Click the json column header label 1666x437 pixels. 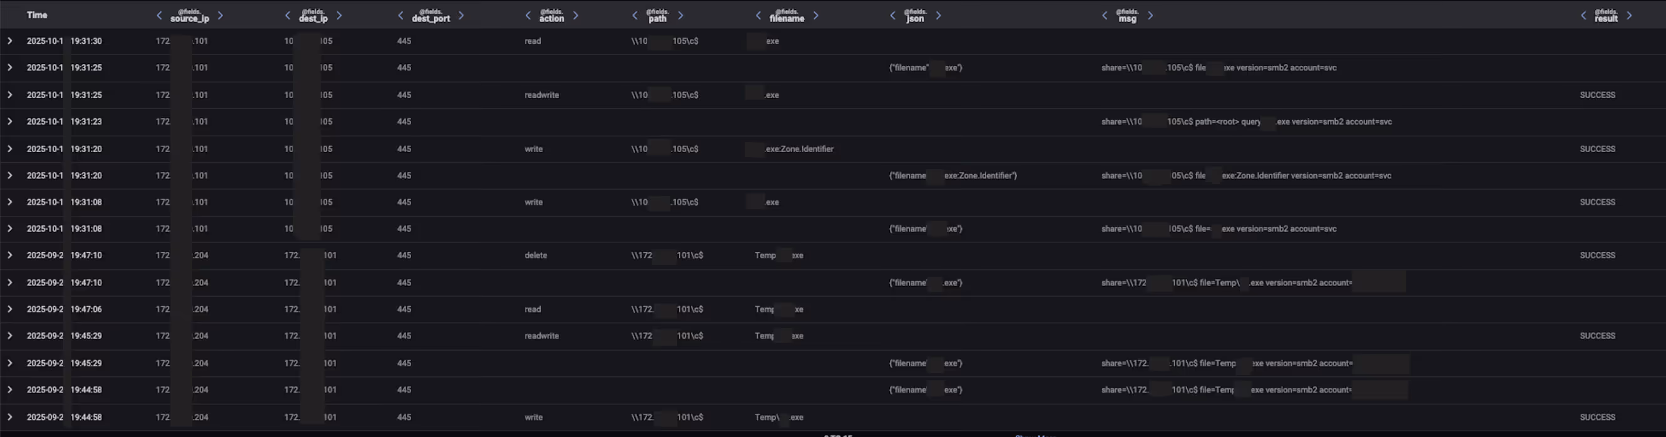(x=915, y=16)
